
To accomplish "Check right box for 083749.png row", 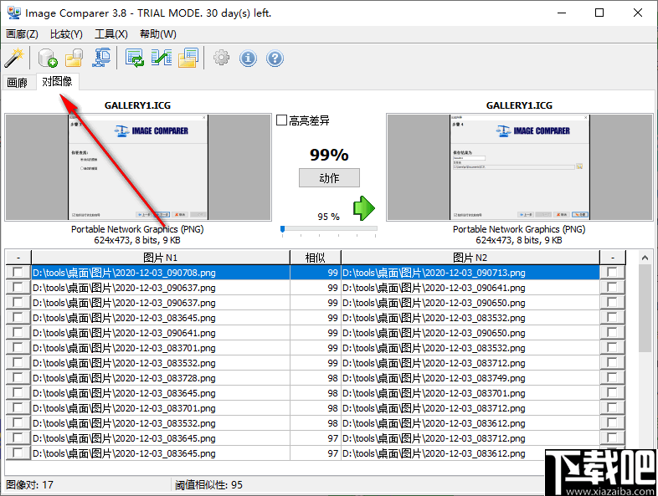I will [x=612, y=378].
